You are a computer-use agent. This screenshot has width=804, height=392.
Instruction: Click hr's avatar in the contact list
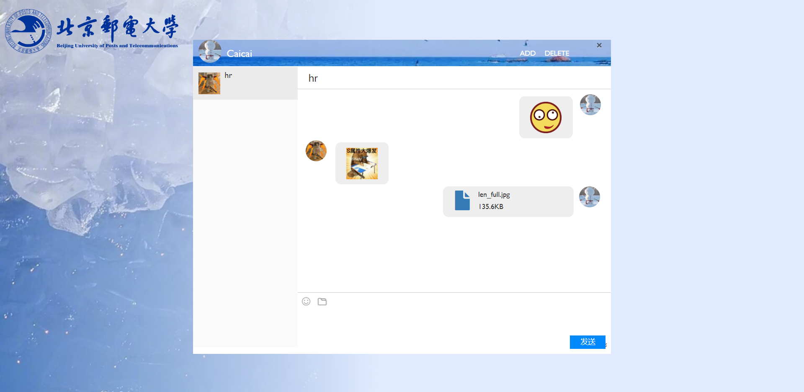coord(209,83)
